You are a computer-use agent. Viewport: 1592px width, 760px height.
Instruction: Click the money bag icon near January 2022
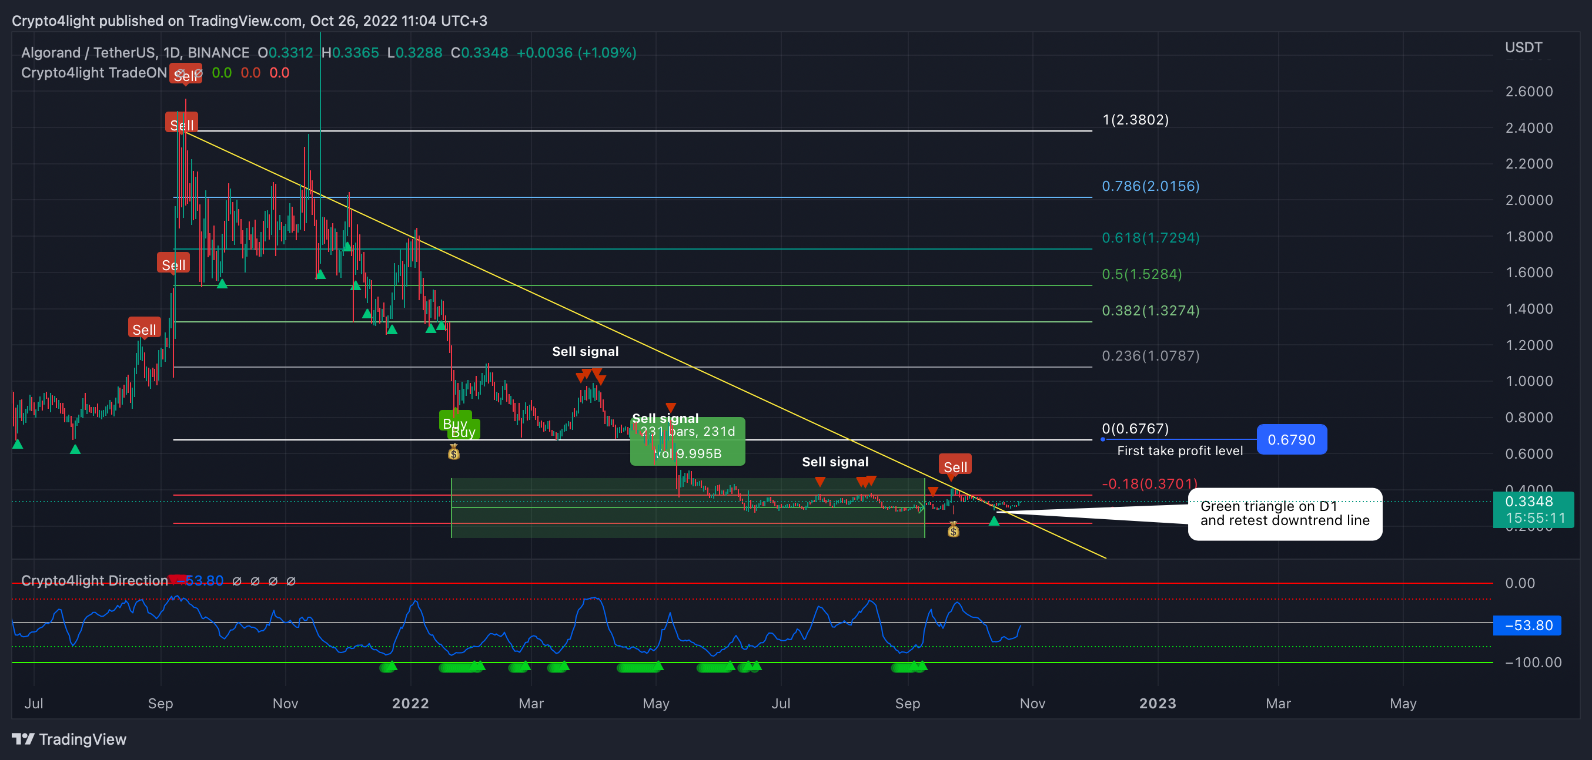(x=454, y=453)
